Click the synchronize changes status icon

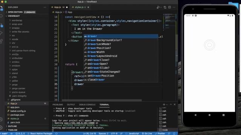12,133
